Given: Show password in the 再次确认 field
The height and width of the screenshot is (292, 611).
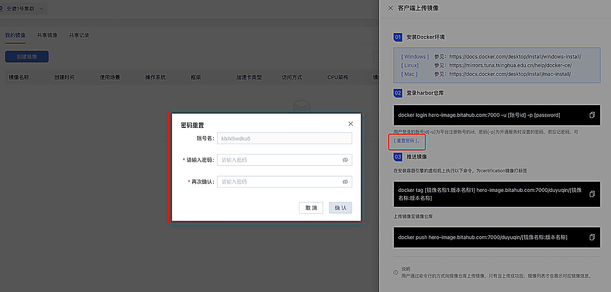Looking at the screenshot, I should (x=345, y=182).
